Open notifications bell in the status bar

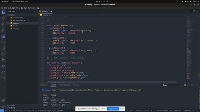[197, 111]
